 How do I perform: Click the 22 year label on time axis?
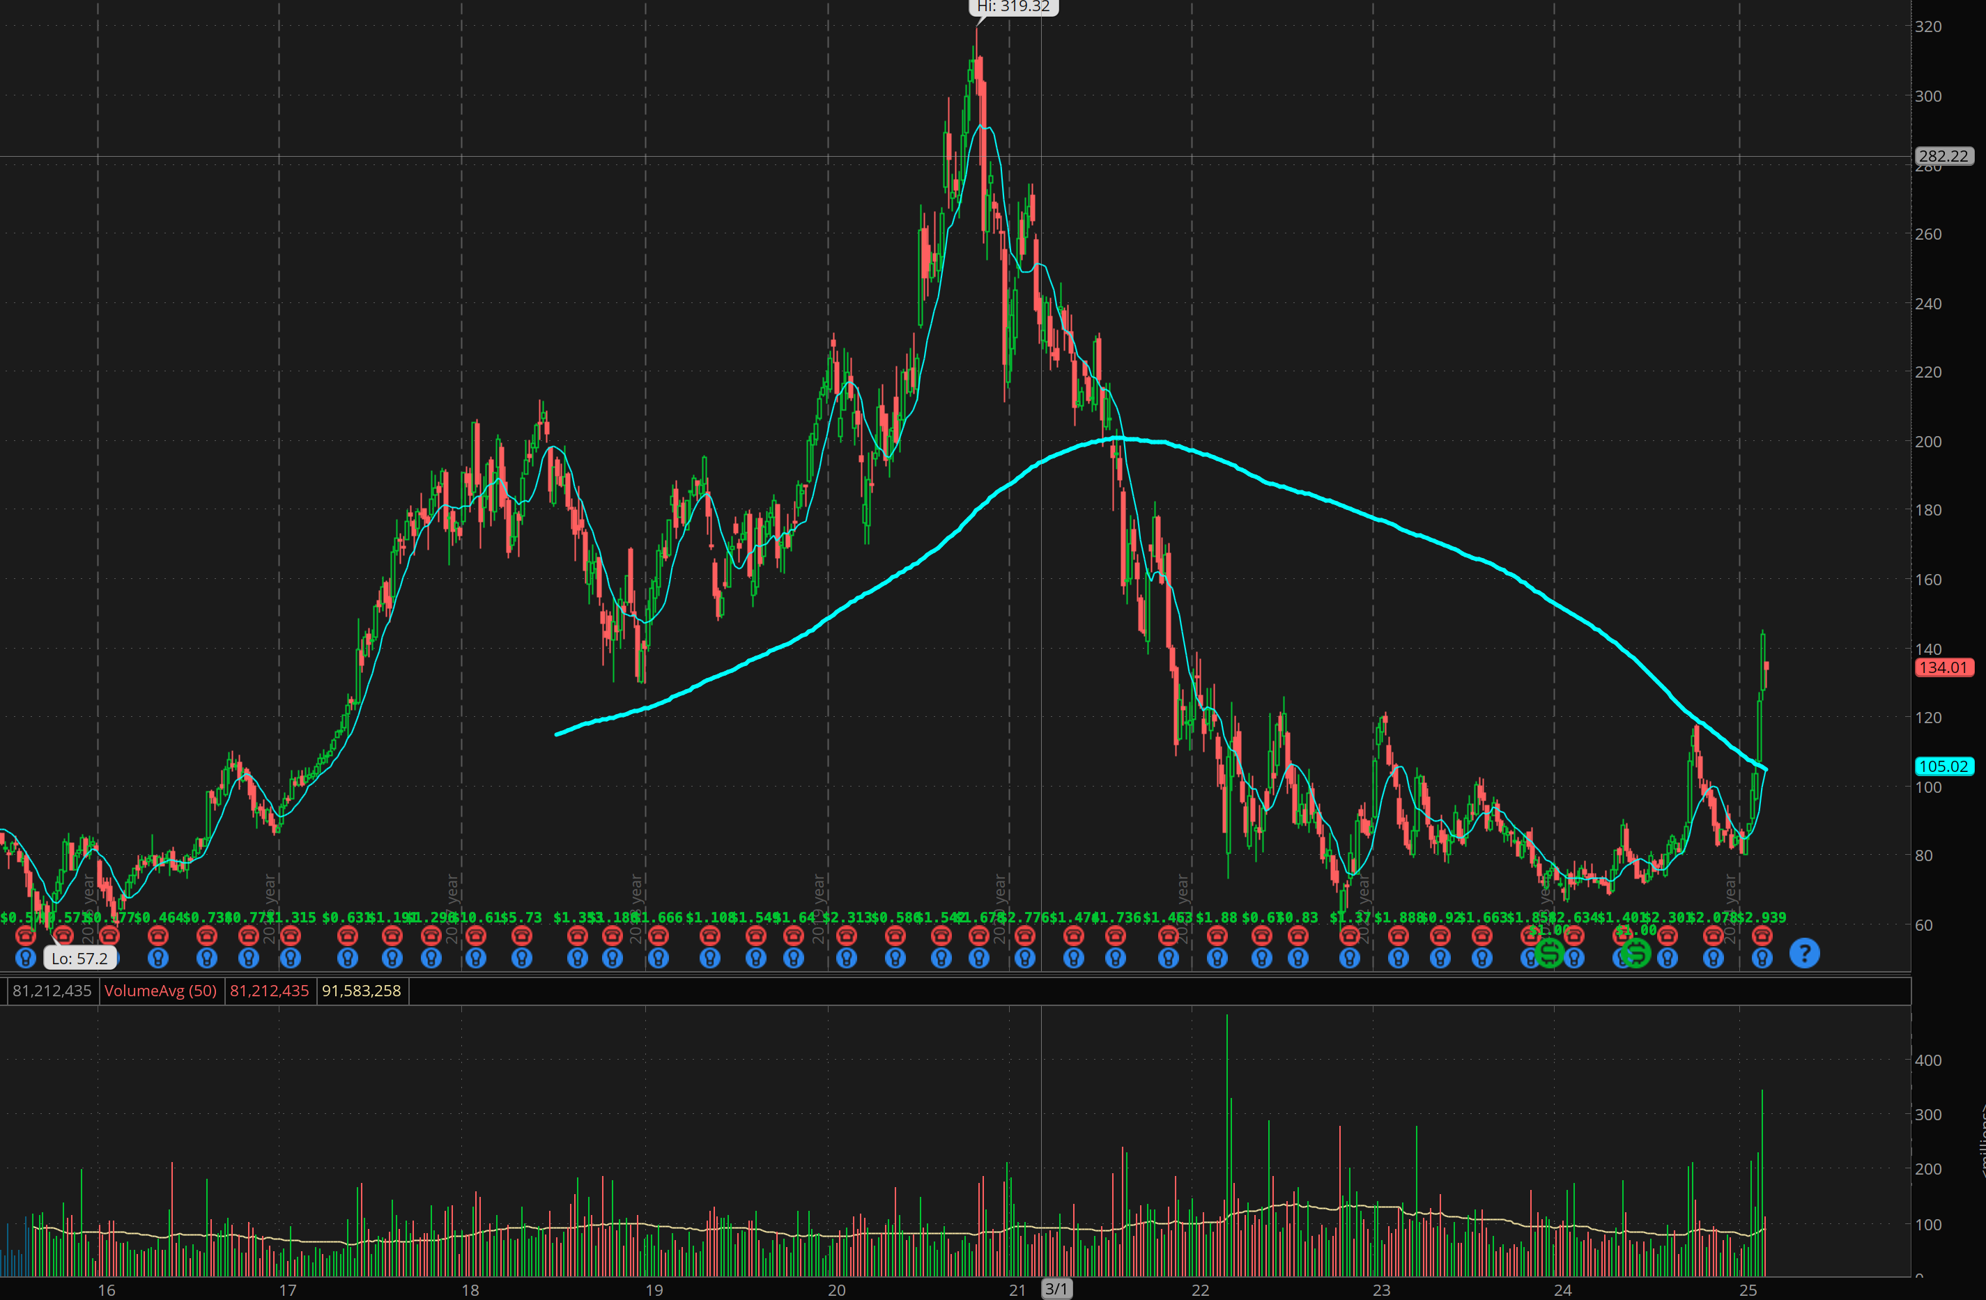tap(1200, 1290)
